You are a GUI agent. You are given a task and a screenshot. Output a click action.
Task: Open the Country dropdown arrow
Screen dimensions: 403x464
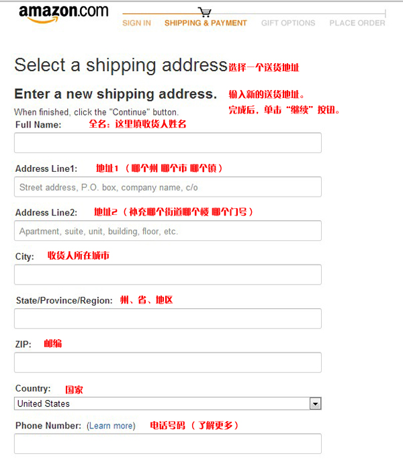tap(315, 404)
